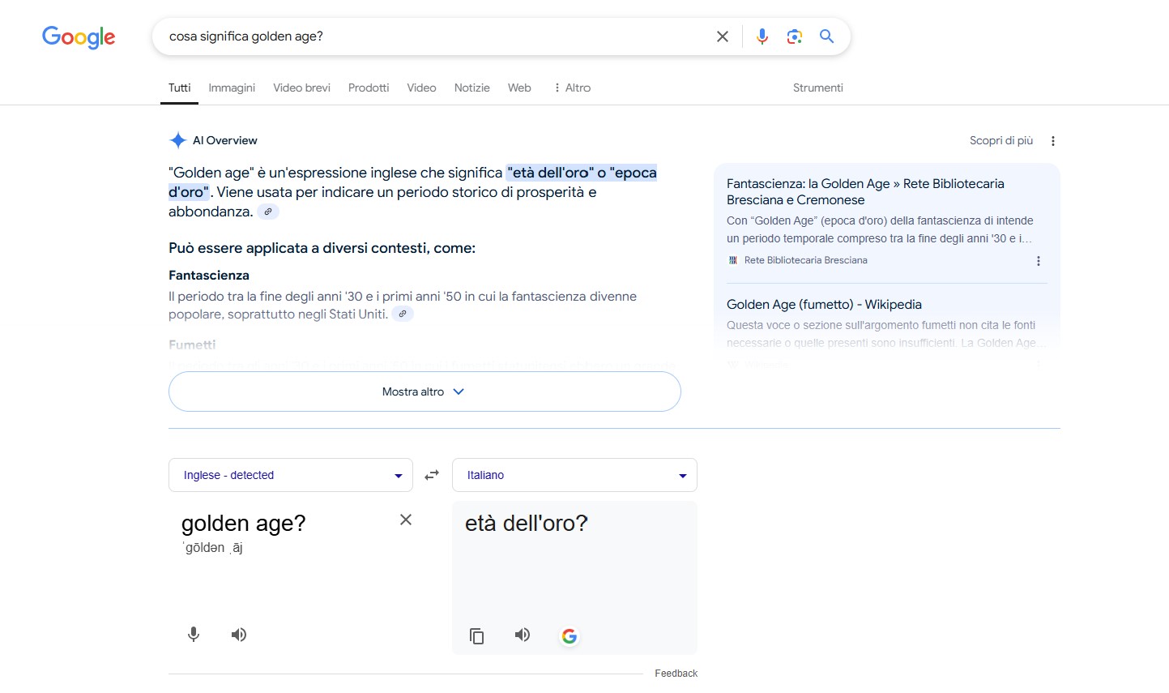Open Strumenti search tools
This screenshot has width=1169, height=693.
817,88
